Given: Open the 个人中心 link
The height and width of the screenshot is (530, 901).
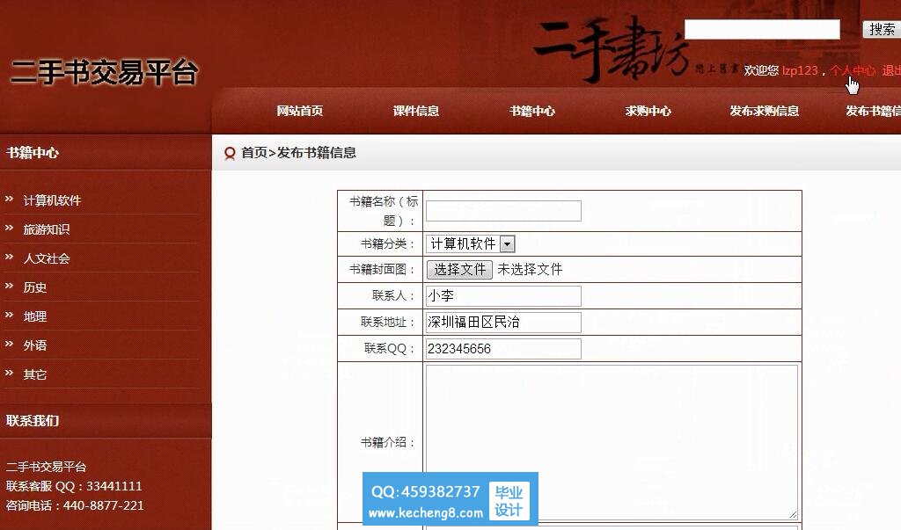Looking at the screenshot, I should click(x=853, y=70).
